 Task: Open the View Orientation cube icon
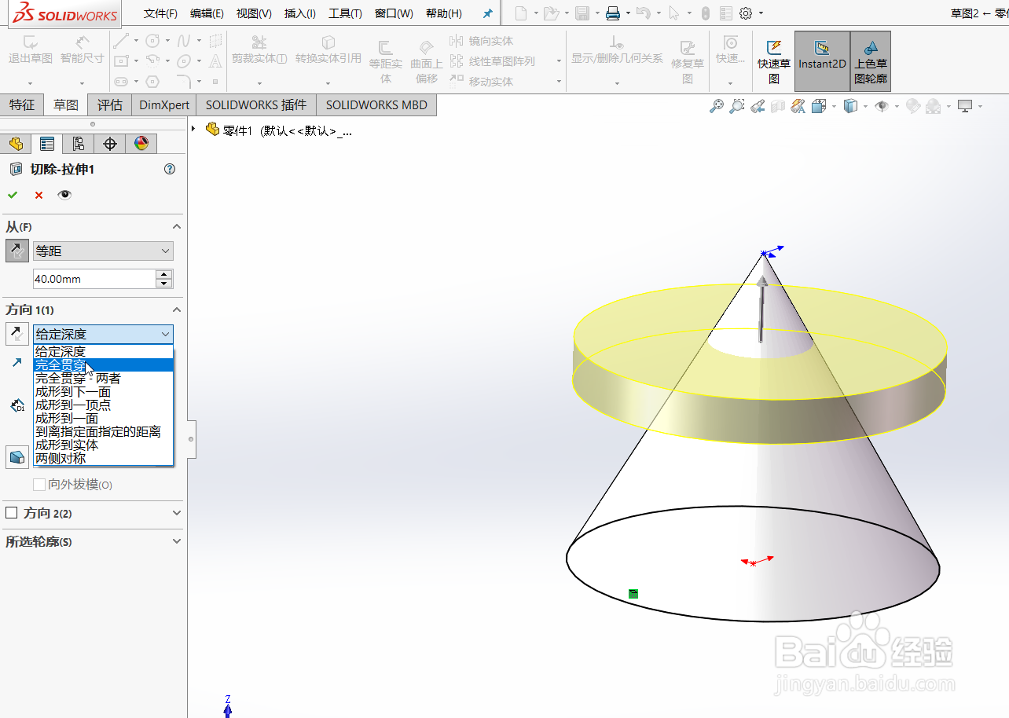(819, 106)
